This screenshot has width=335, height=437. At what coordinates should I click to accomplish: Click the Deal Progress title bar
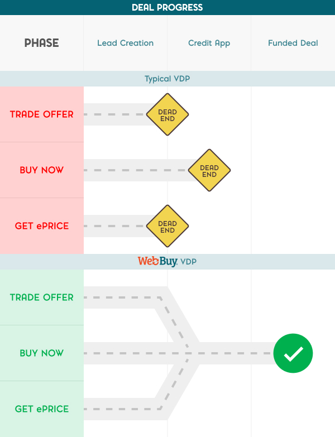tap(167, 7)
